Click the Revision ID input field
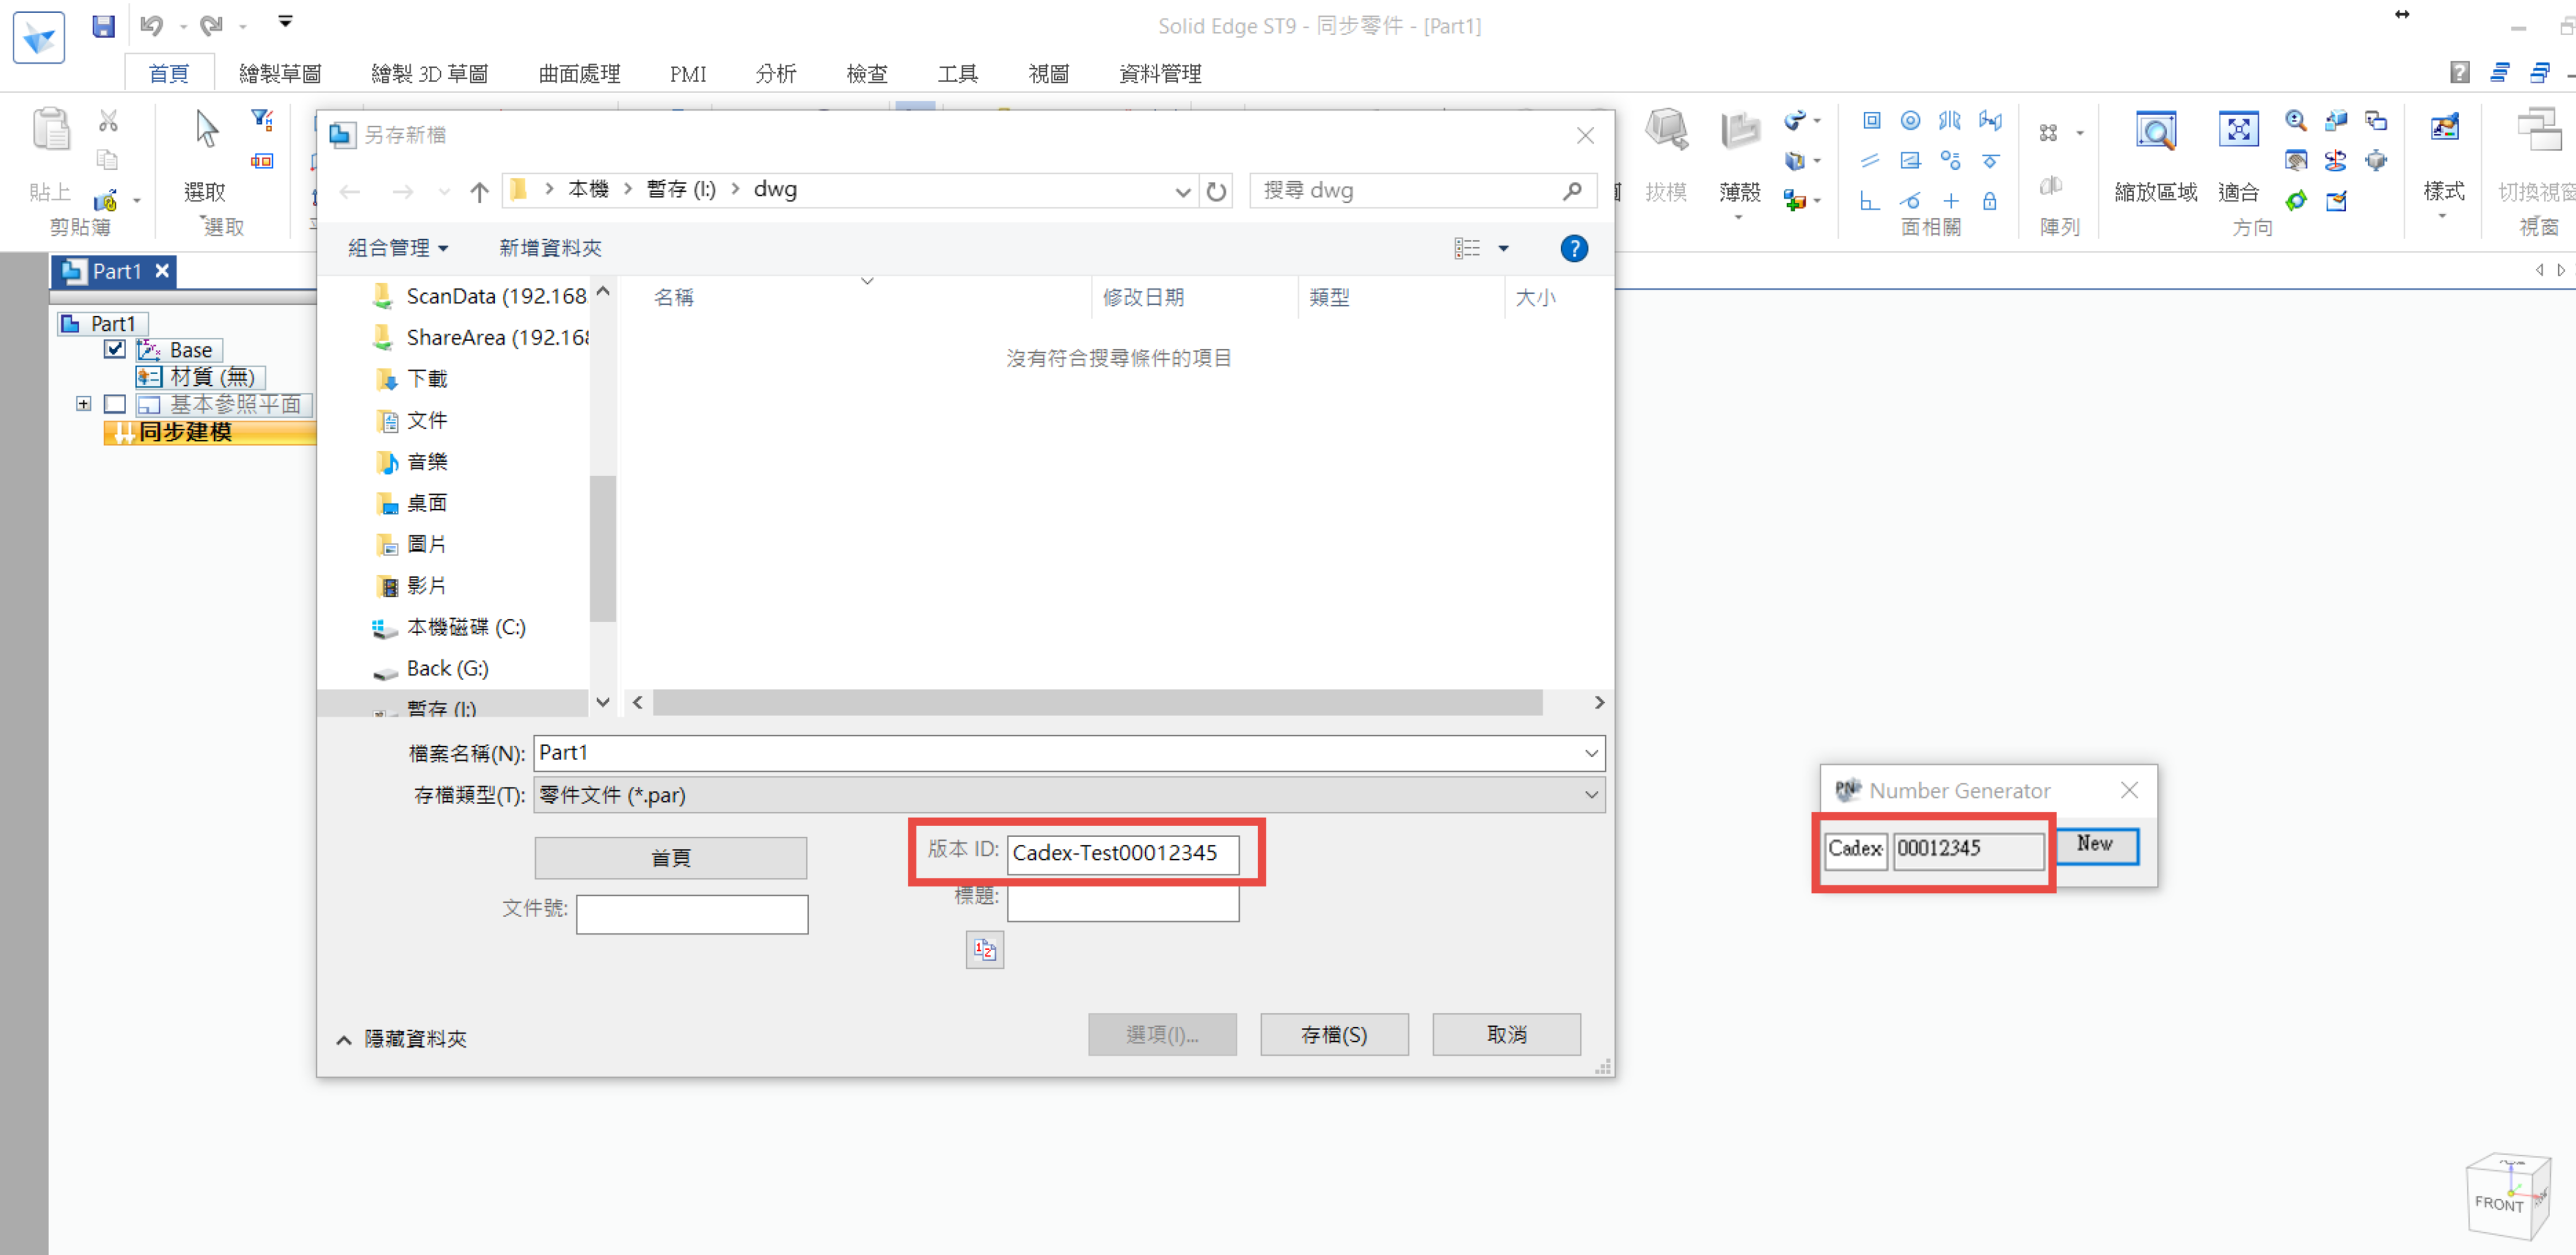 tap(1122, 853)
